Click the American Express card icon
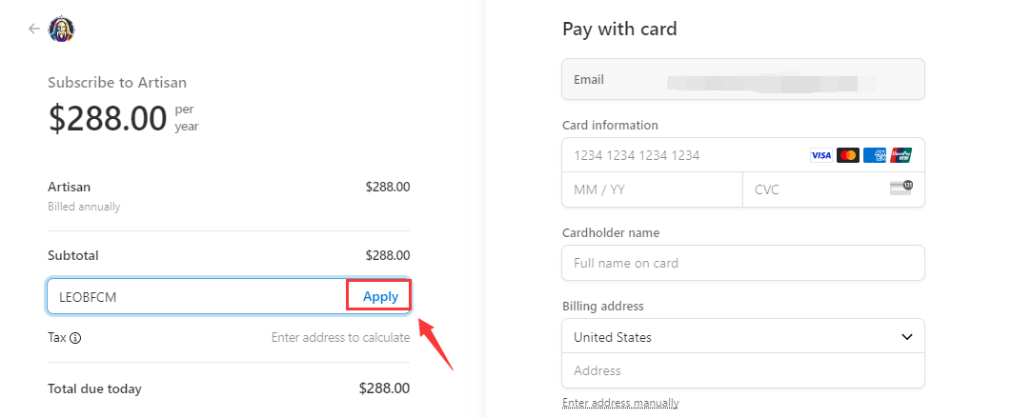 point(875,155)
